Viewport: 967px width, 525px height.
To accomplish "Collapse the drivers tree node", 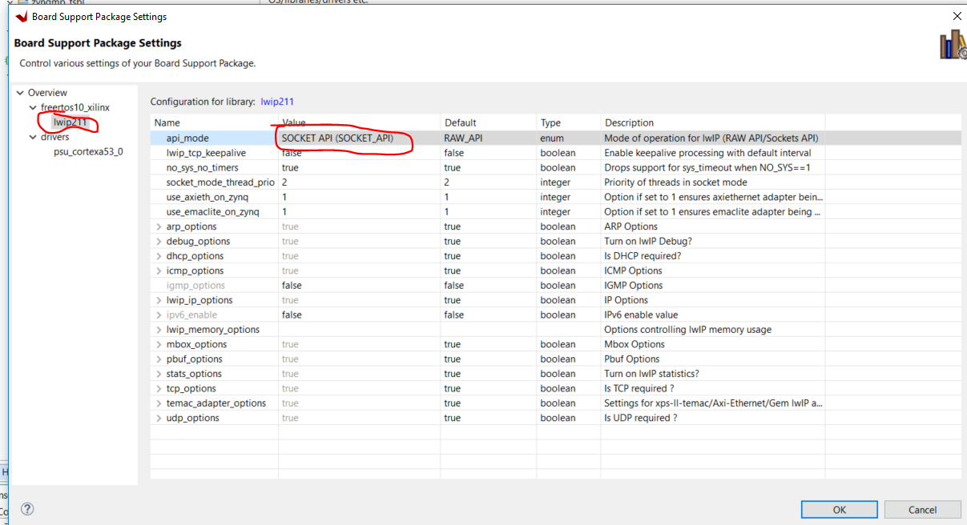I will click(33, 137).
